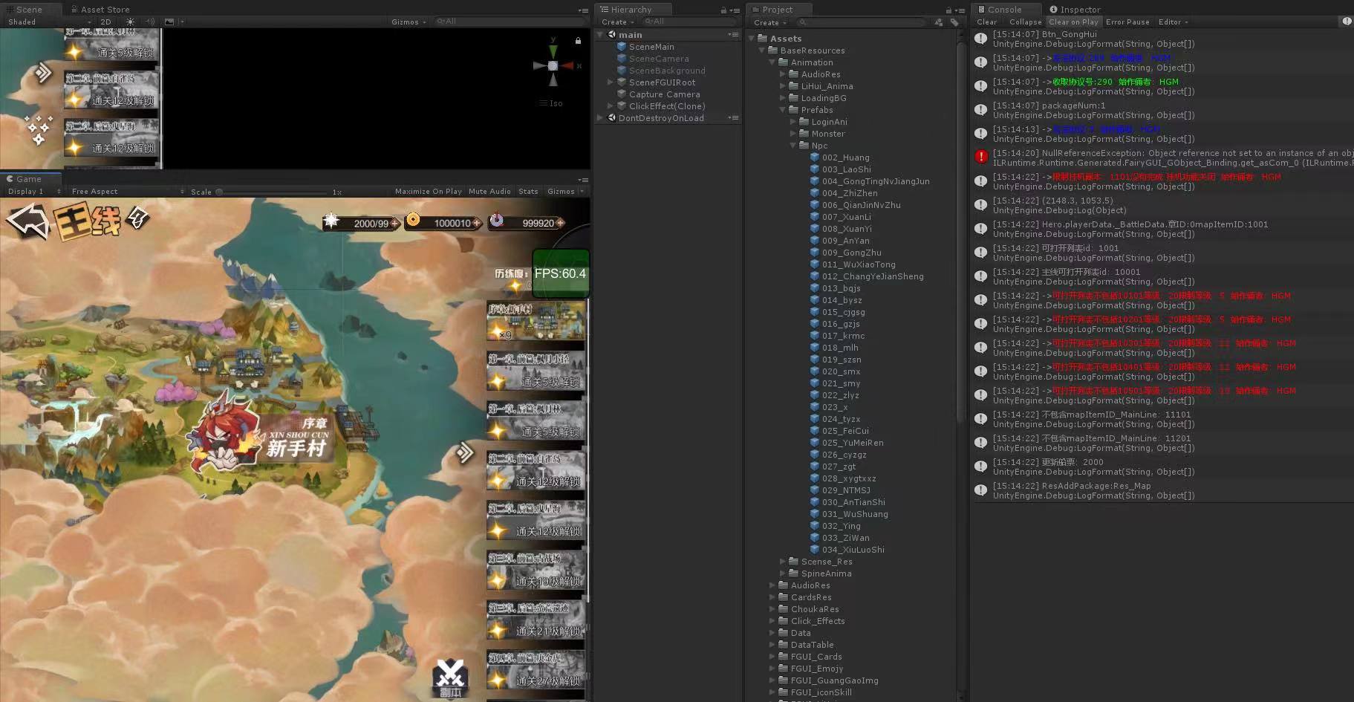Expand the SceneFGUIRoot object in Hierarchy
1354x702 pixels.
pos(611,82)
